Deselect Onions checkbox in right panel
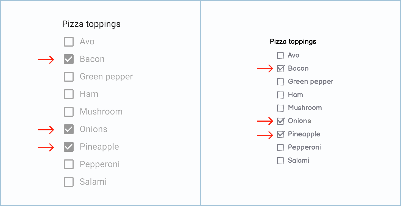This screenshot has height=206, width=401. pyautogui.click(x=280, y=121)
